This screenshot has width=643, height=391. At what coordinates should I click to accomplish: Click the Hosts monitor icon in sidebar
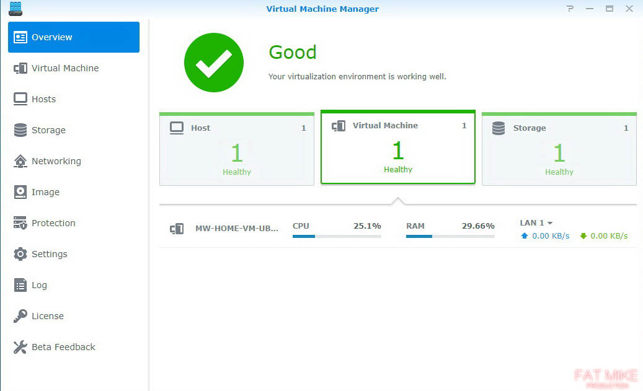coord(20,99)
